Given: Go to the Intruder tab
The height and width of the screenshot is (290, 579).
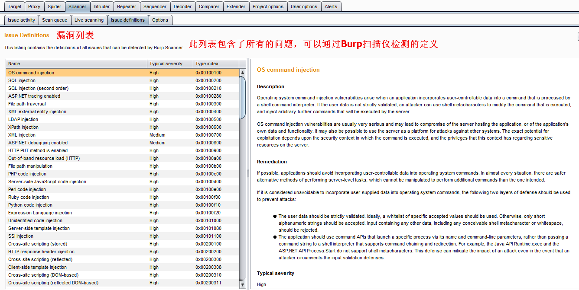Looking at the screenshot, I should pos(102,6).
